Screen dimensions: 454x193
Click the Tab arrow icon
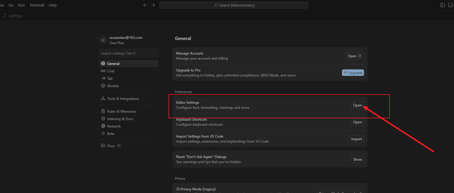tap(103, 78)
